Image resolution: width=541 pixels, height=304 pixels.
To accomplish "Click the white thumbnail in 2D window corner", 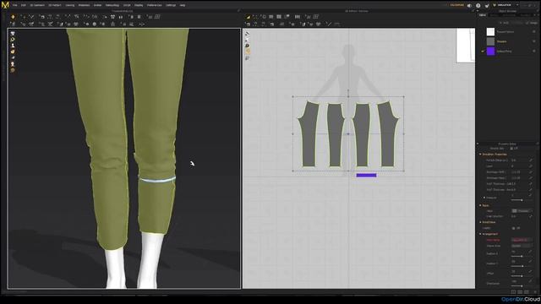I will click(466, 46).
